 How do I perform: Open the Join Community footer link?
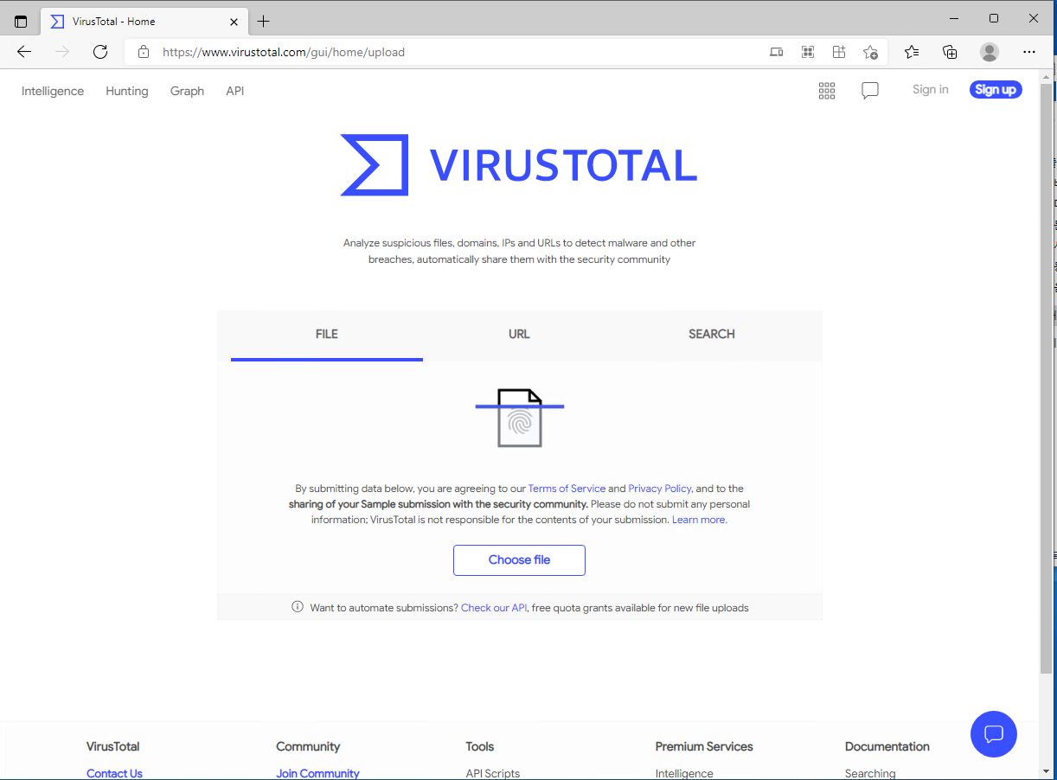click(317, 773)
